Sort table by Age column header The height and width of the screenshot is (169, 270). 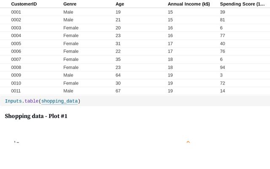(x=120, y=4)
